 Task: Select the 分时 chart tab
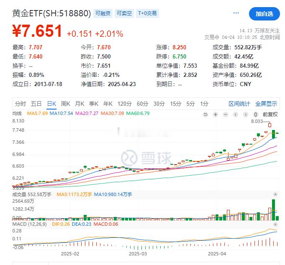(x=21, y=104)
